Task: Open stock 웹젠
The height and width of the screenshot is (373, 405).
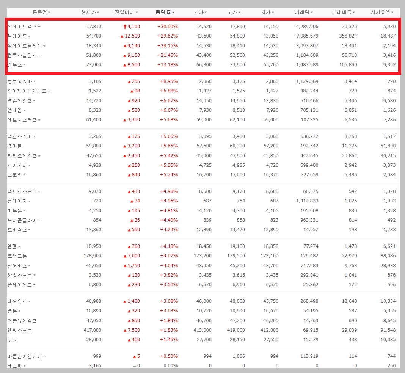Action: coord(13,246)
